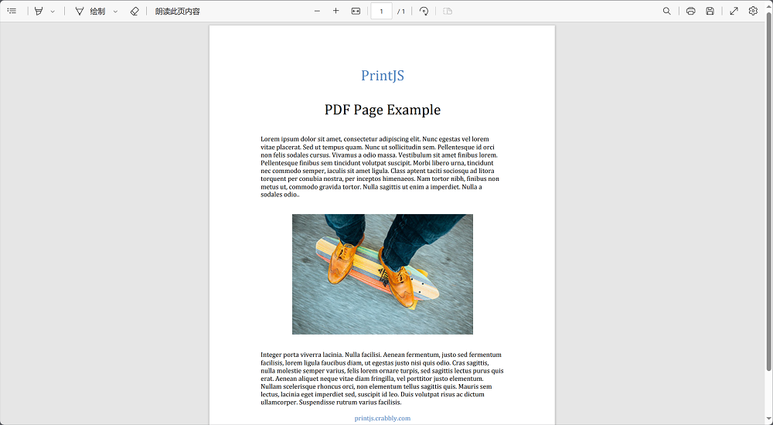Click the paragraph starting Lorem ipsum dolor
773x425 pixels.
tap(382, 167)
